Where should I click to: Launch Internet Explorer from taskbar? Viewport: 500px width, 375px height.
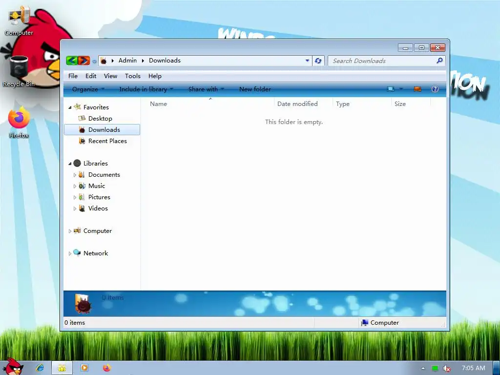[x=40, y=368]
